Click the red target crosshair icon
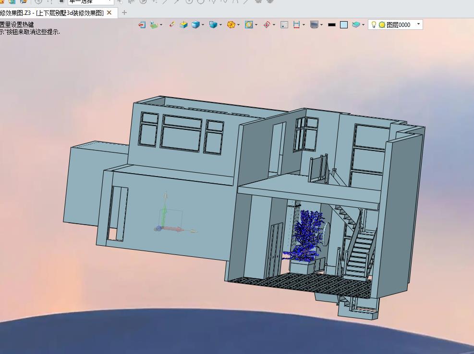Viewport: 474px width, 354px height. (x=267, y=25)
